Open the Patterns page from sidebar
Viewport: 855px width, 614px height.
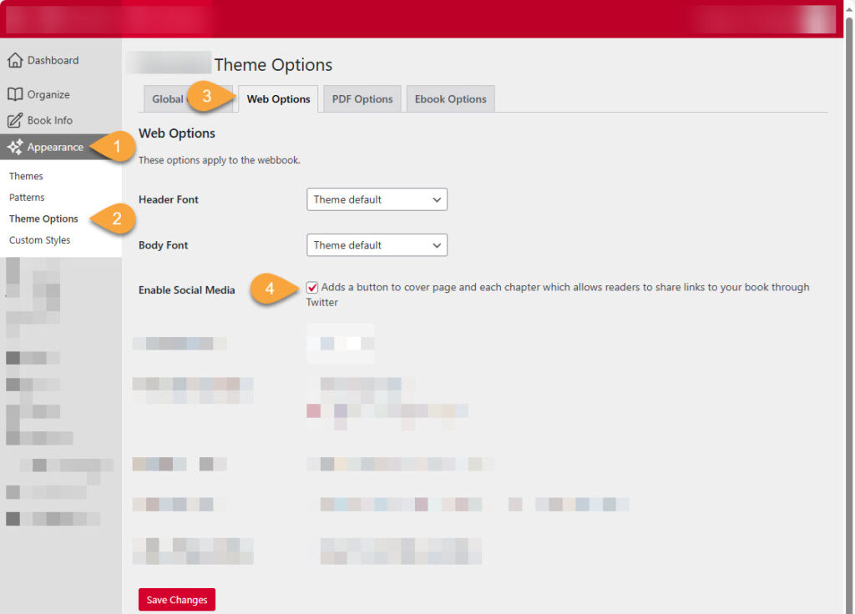pyautogui.click(x=26, y=197)
